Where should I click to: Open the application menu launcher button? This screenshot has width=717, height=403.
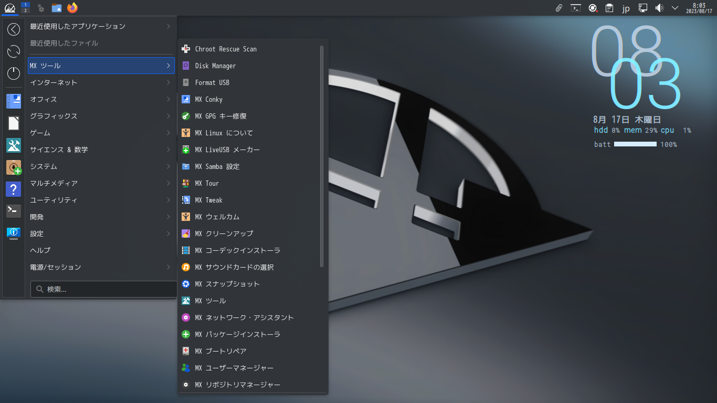coord(9,8)
